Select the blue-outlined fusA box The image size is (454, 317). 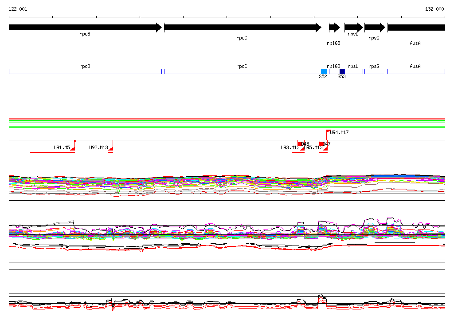(x=416, y=71)
